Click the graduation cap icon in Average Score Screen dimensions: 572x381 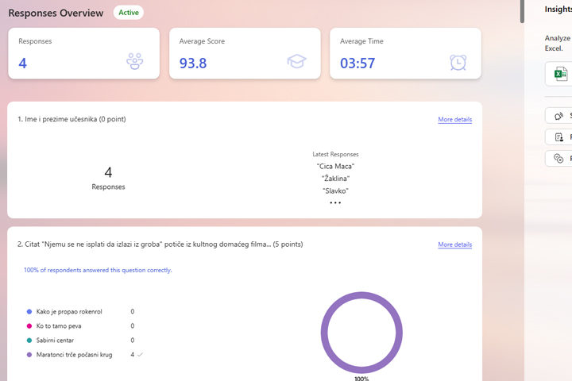[x=296, y=61]
